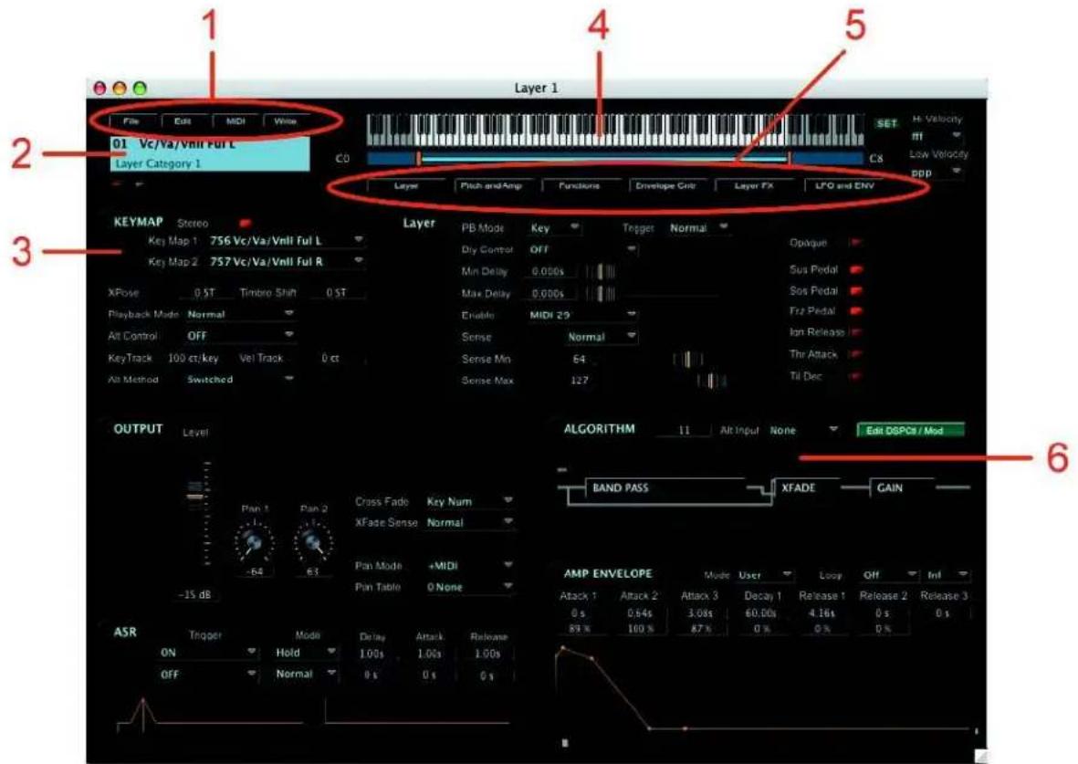Click the Sense Max slider
The width and height of the screenshot is (1078, 764).
pyautogui.click(x=712, y=381)
